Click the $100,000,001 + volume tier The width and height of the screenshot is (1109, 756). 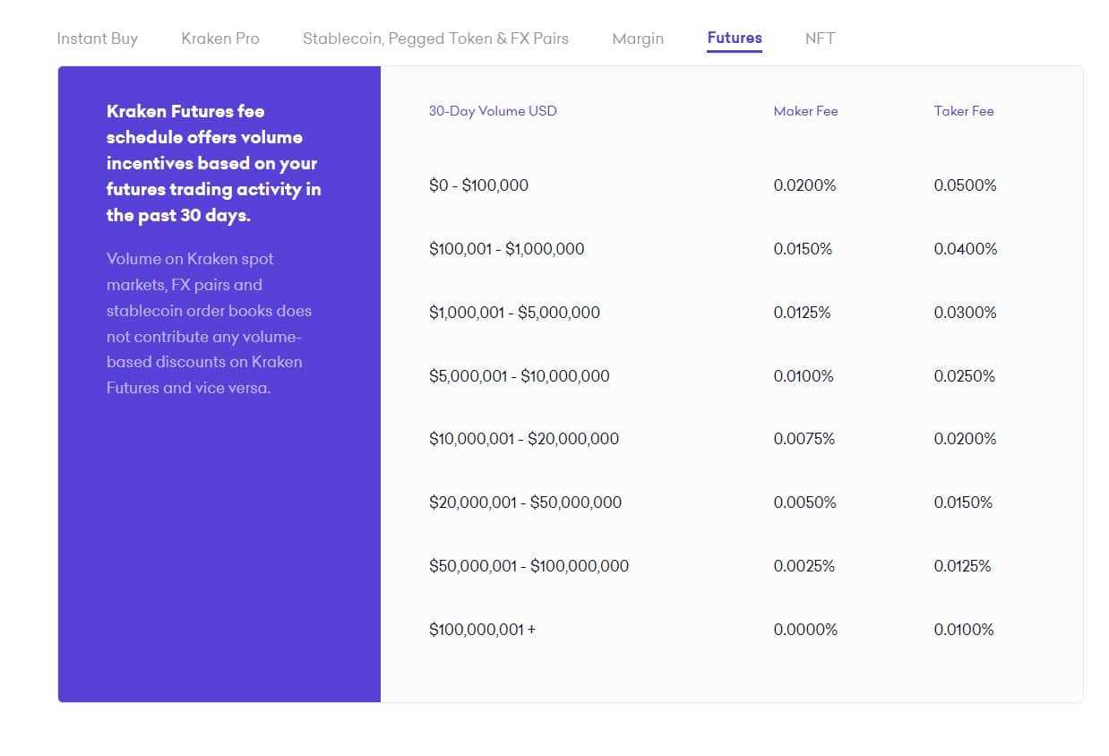click(x=482, y=630)
